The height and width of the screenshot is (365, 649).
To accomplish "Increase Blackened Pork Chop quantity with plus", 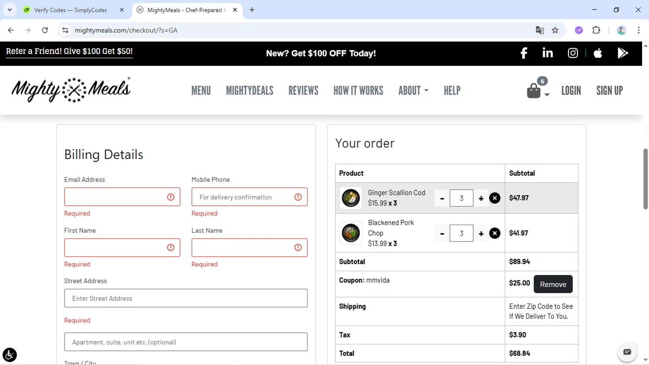I will pos(481,233).
